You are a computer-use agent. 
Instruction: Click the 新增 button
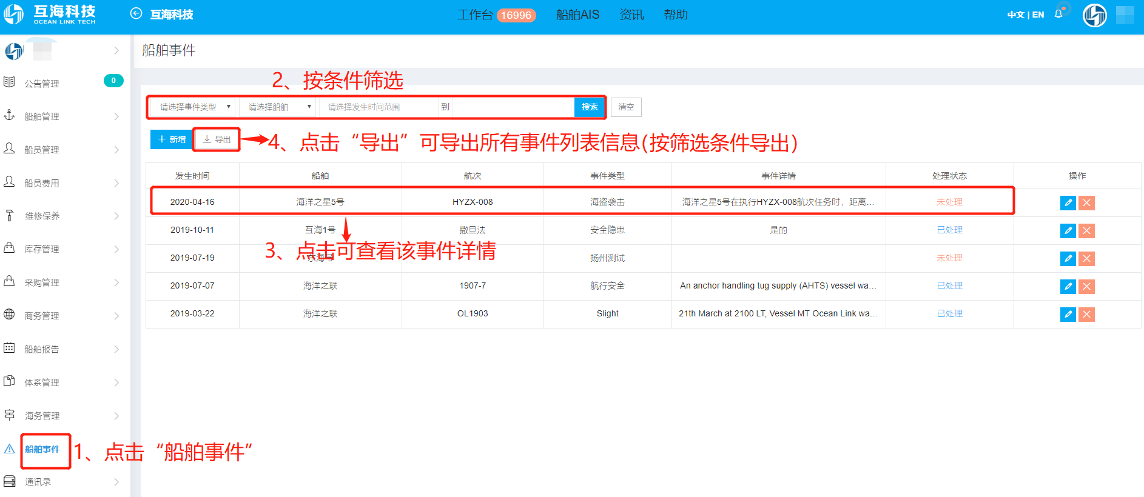point(171,139)
